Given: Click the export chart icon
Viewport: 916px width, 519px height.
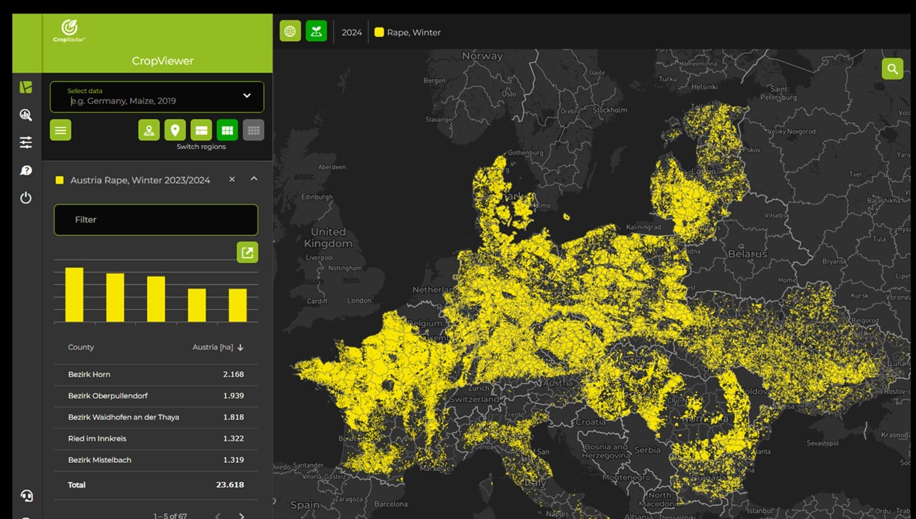Looking at the screenshot, I should 247,252.
